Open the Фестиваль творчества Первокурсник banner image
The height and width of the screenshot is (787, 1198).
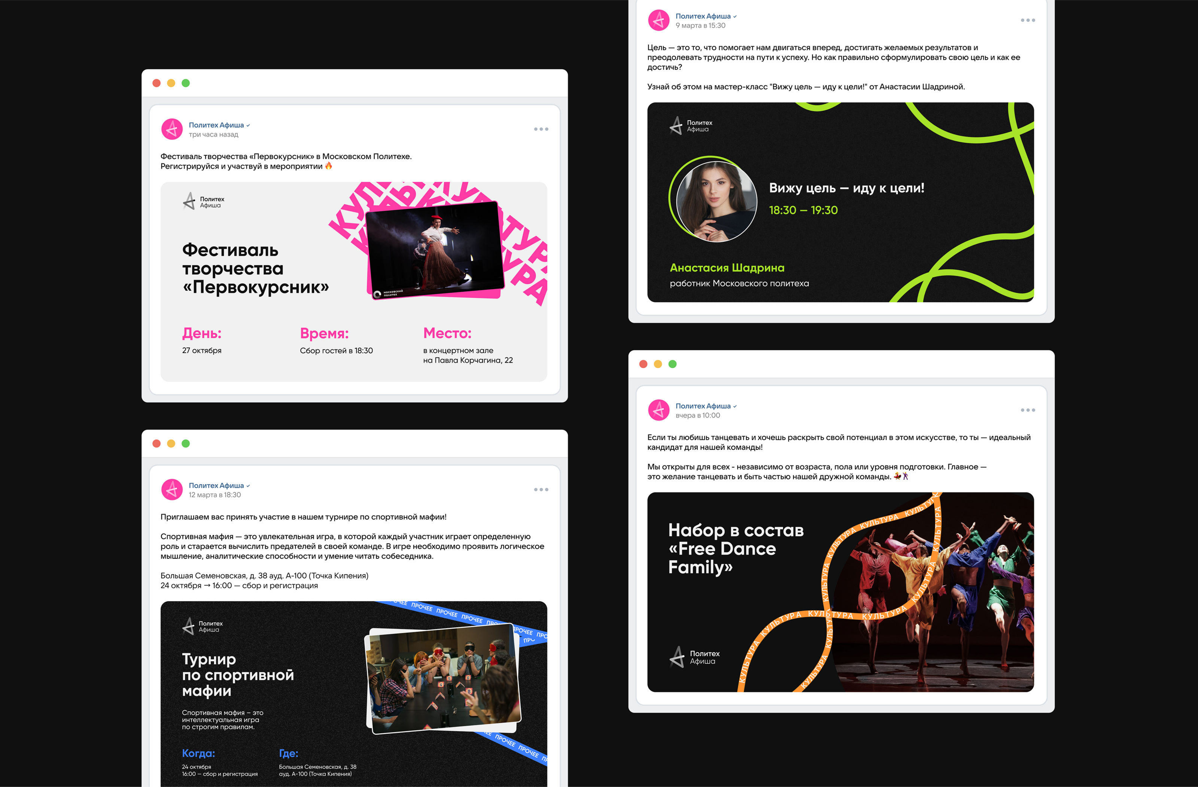[x=353, y=282]
